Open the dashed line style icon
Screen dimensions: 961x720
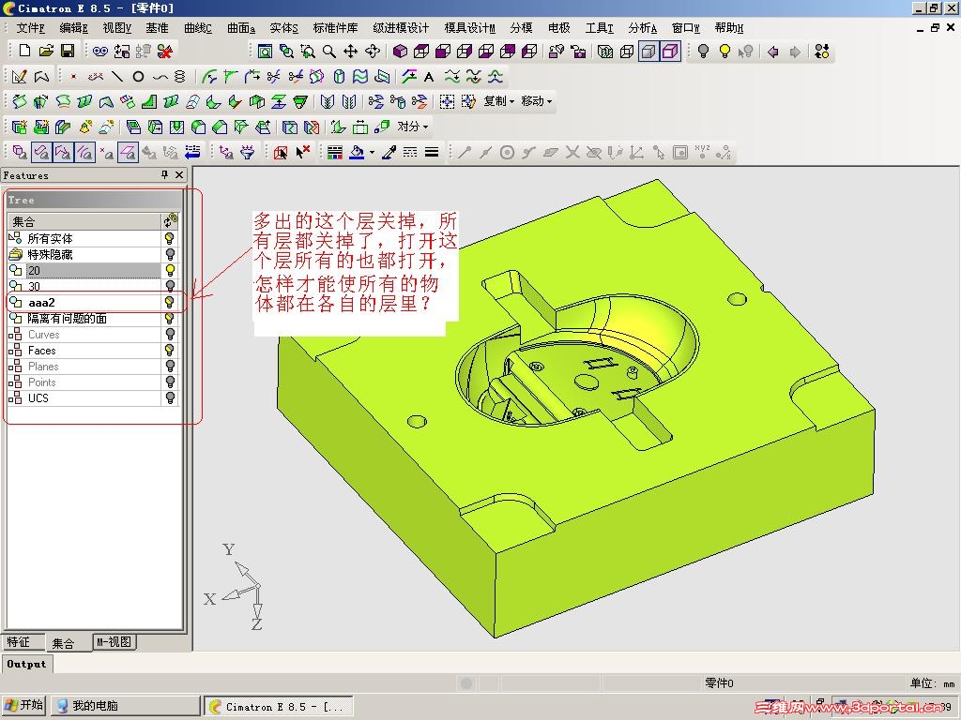tap(410, 152)
